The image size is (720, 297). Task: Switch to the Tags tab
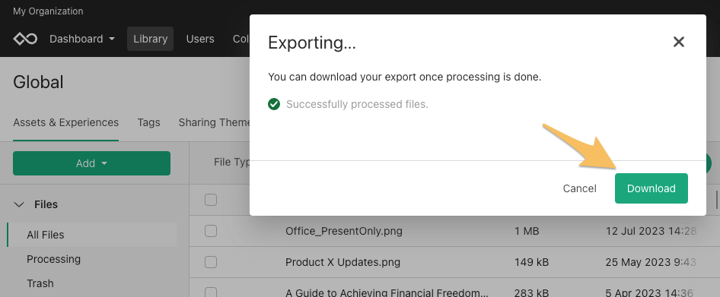[x=148, y=122]
